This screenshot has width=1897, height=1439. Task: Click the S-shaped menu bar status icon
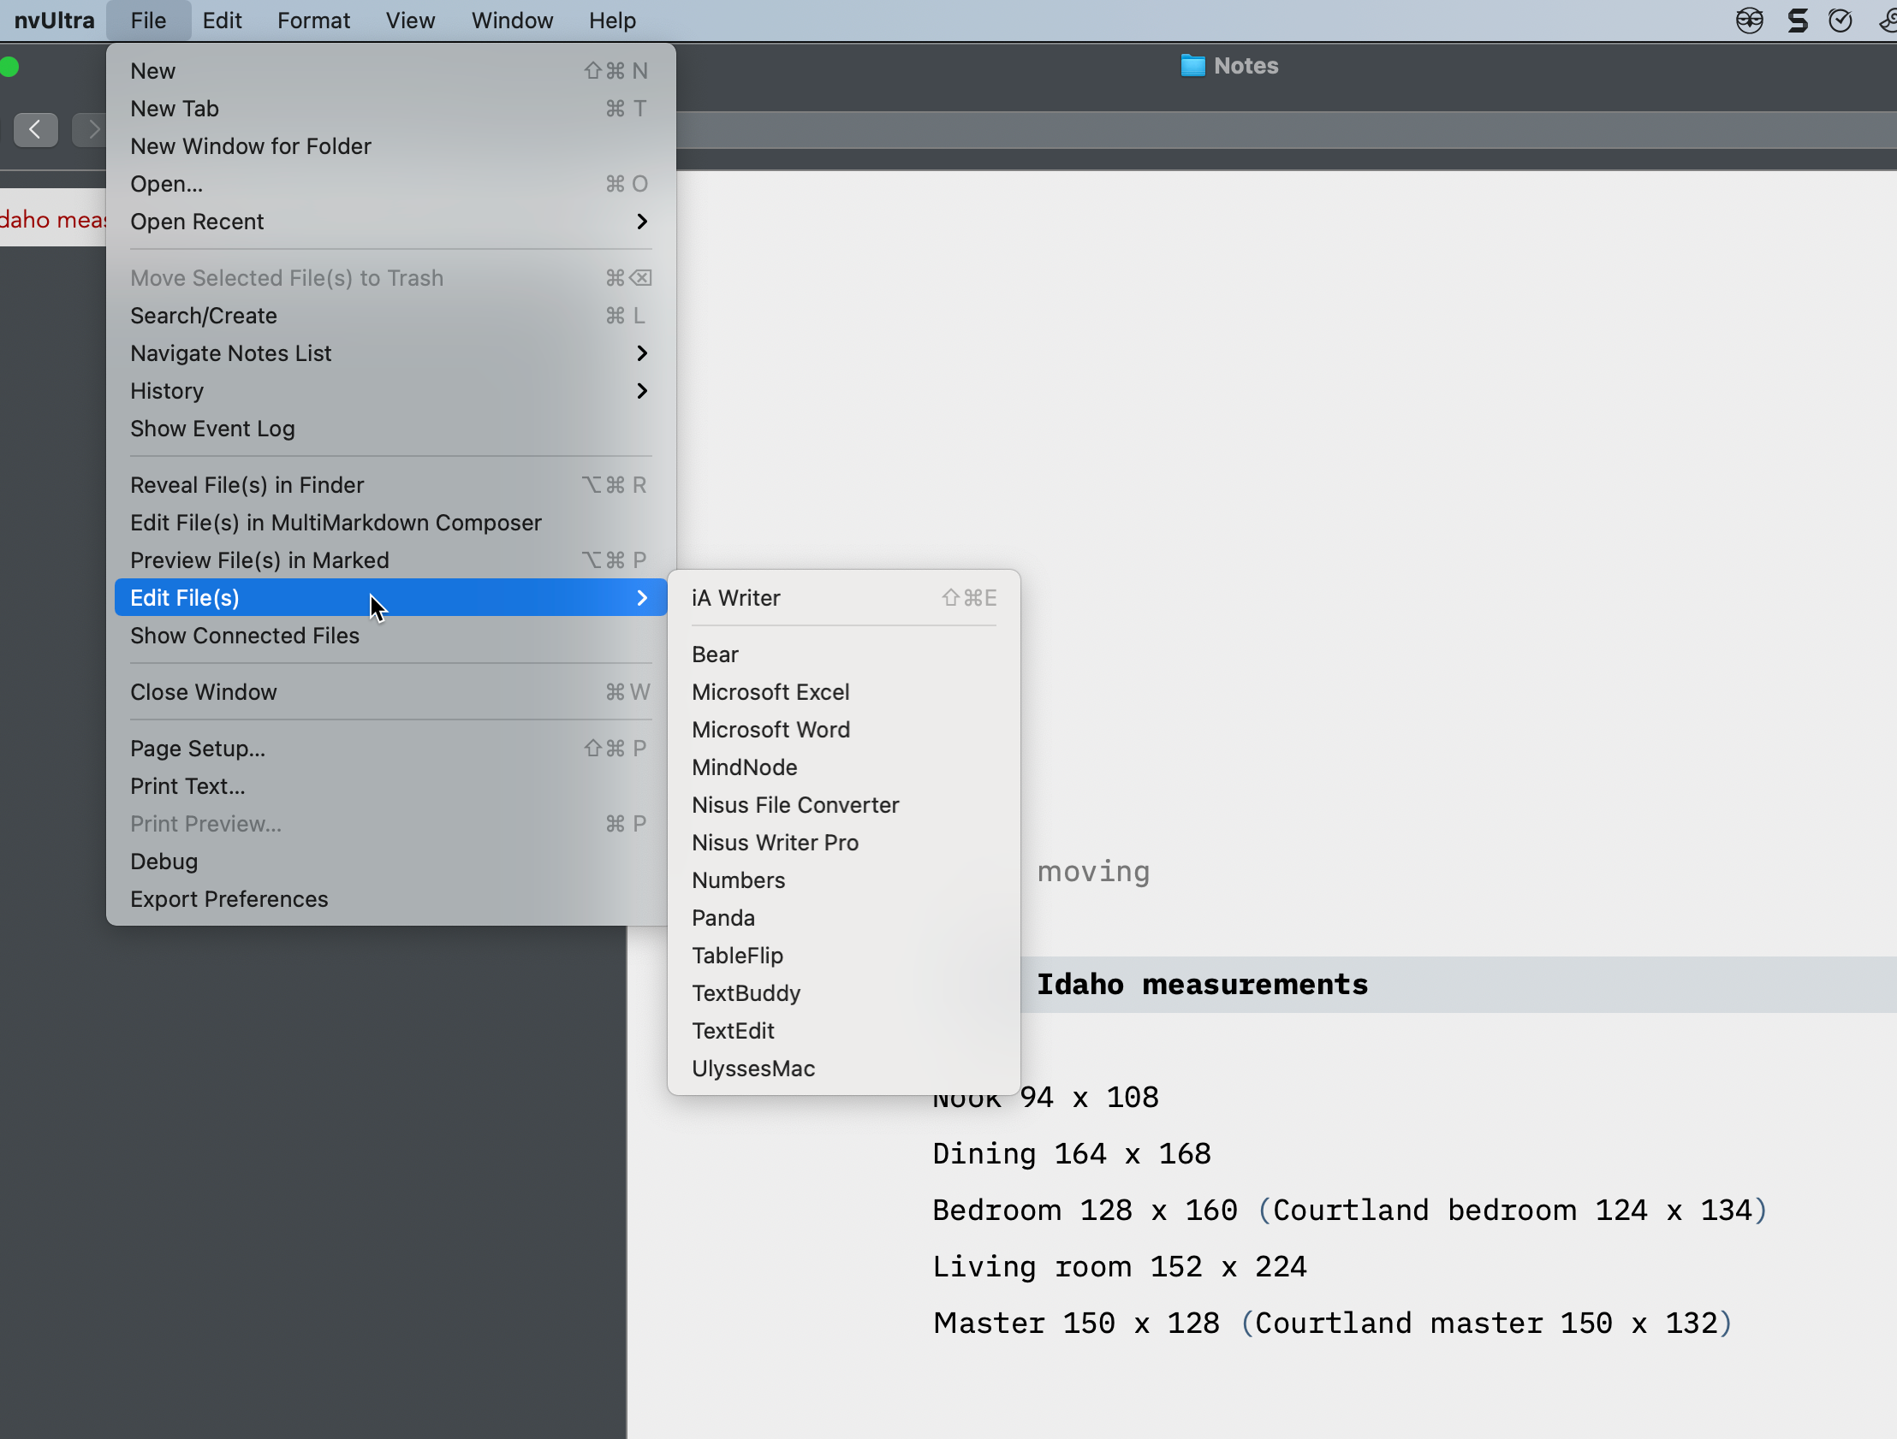[1797, 21]
